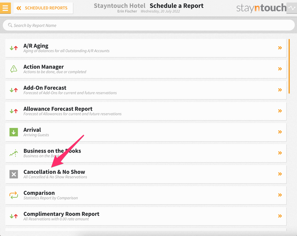Expand the Allowance Forecast Report row chevron

click(x=280, y=111)
